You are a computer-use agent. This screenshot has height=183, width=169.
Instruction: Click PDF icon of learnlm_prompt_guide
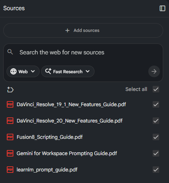pos(10,170)
